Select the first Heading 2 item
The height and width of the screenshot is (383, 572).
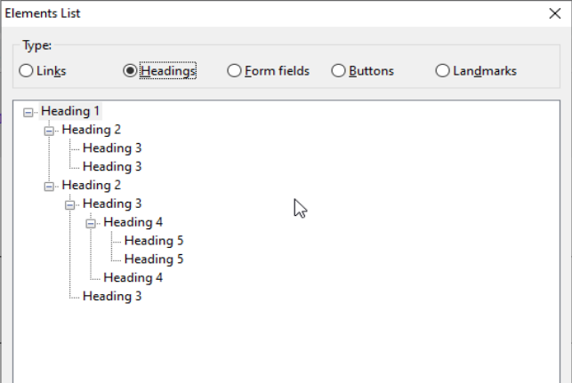92,130
